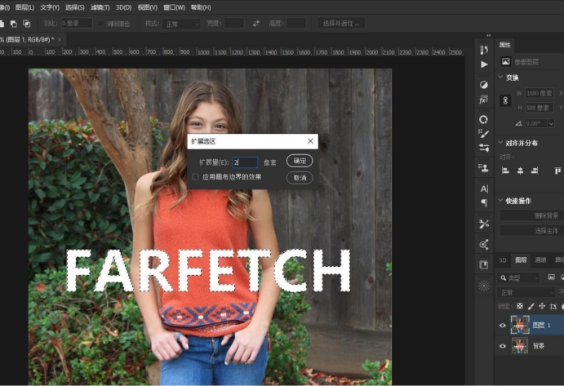Screen dimensions: 564x386
Task: Open the 3D(D) menu
Action: click(124, 7)
